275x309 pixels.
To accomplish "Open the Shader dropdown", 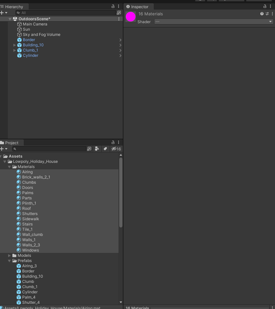I will tap(214, 22).
